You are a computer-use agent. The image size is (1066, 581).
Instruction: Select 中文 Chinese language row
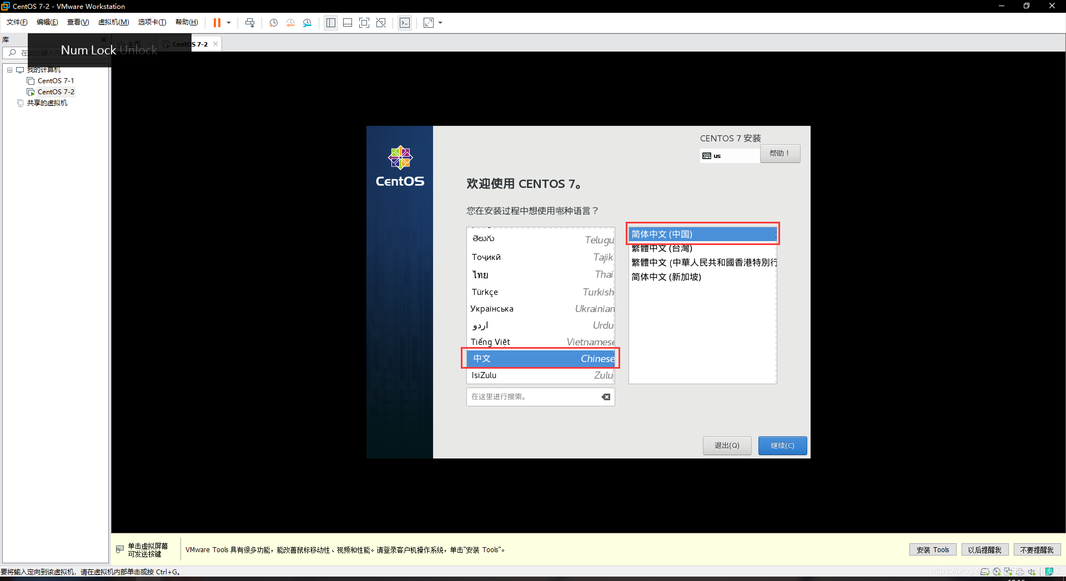click(541, 359)
